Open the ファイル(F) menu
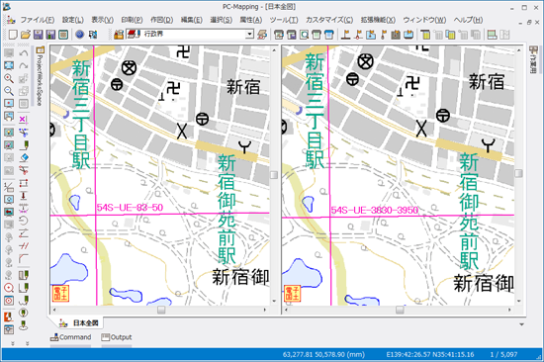Screen dimensions: 544x362 click(38, 20)
